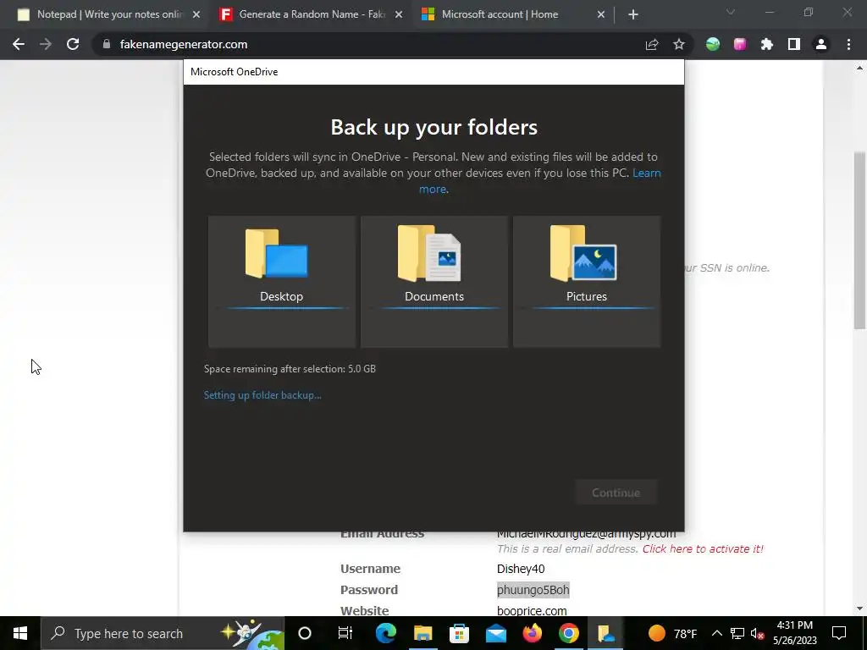Viewport: 867px width, 650px height.
Task: Open weather widget showing 78°F
Action: (x=671, y=633)
